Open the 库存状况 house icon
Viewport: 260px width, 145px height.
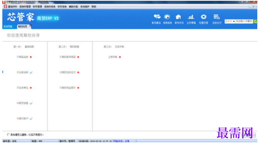coord(178,17)
